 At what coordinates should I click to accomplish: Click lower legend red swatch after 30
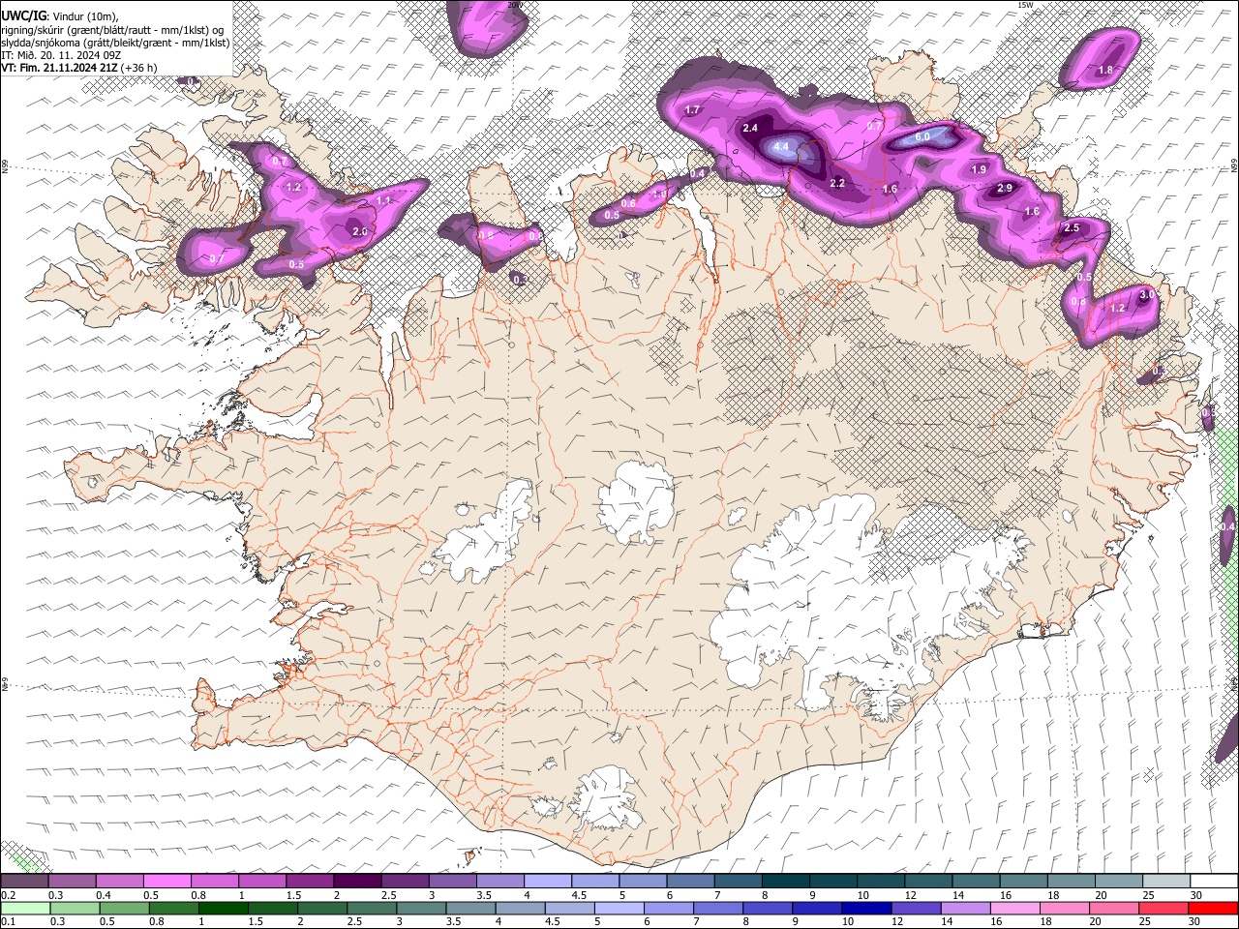tap(1212, 908)
